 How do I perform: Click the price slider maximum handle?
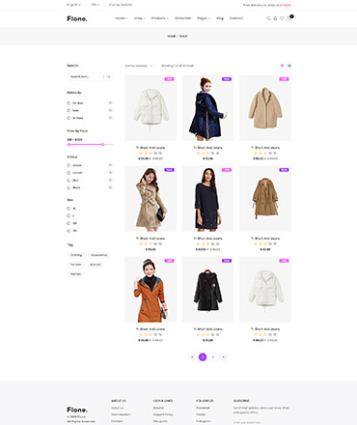click(102, 145)
